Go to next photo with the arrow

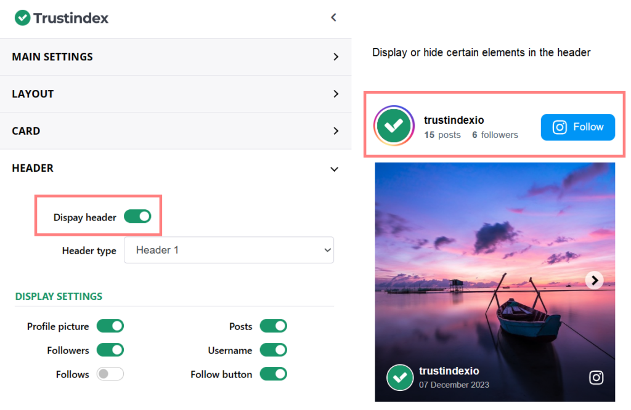594,281
